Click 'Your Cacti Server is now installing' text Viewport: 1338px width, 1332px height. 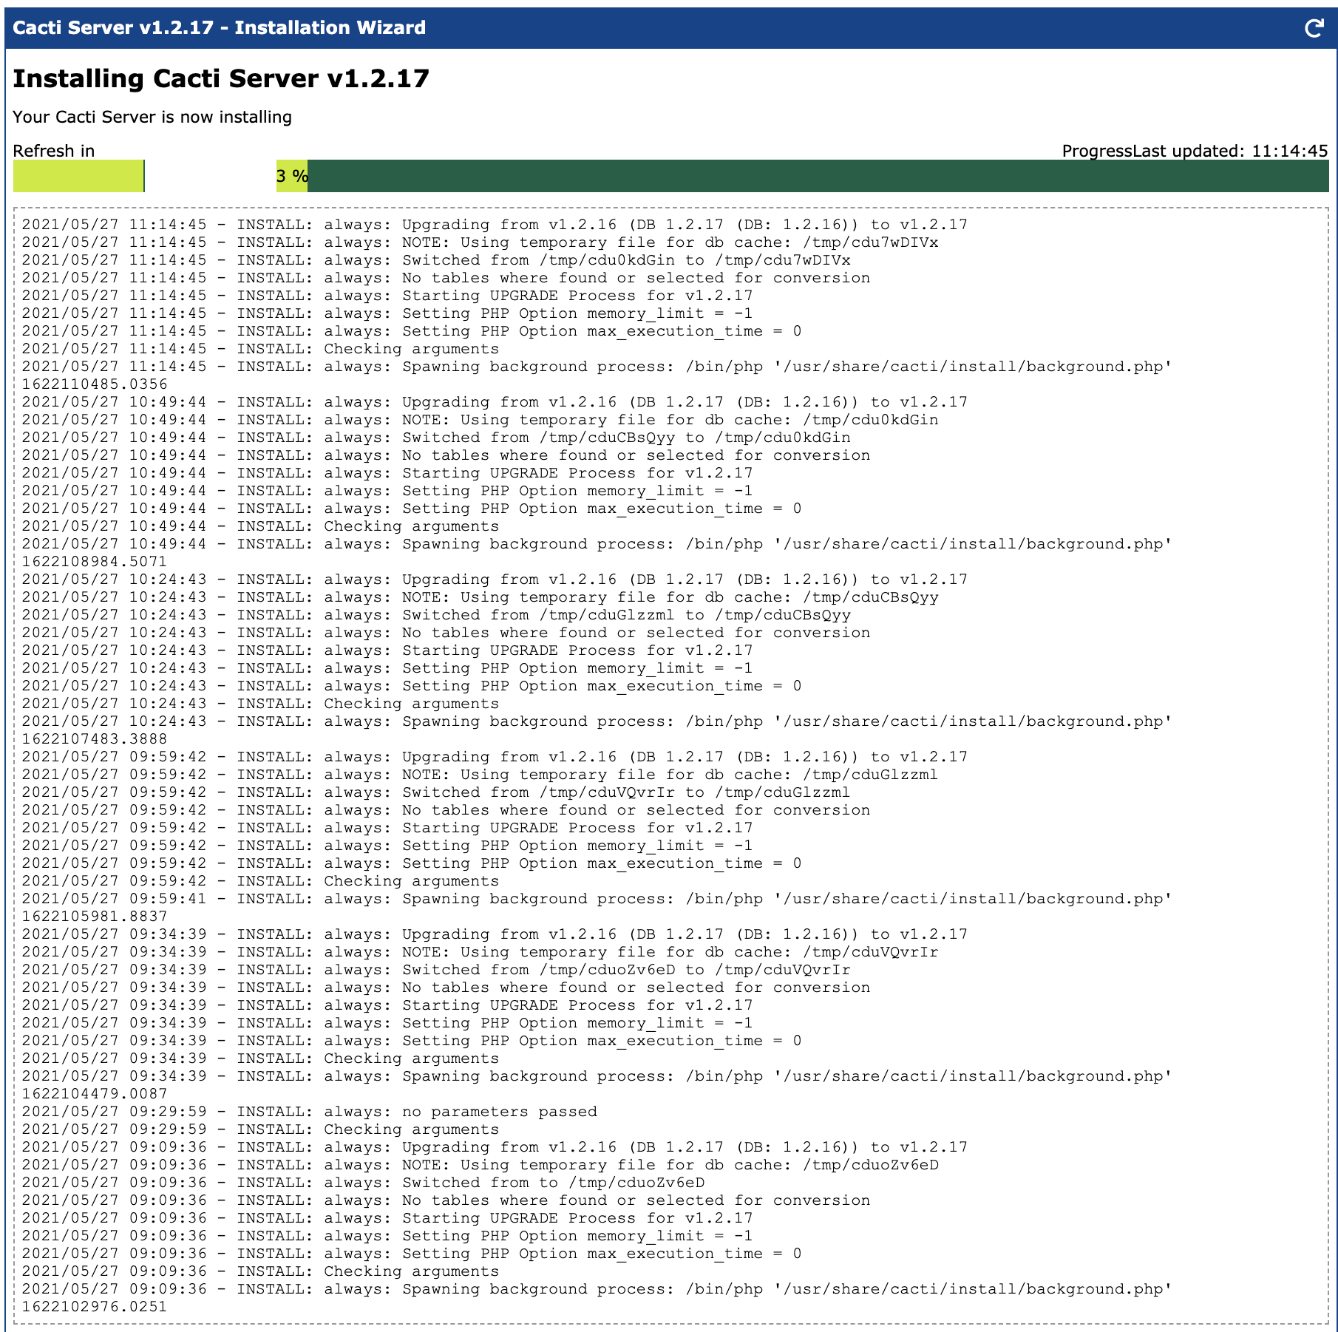click(152, 117)
